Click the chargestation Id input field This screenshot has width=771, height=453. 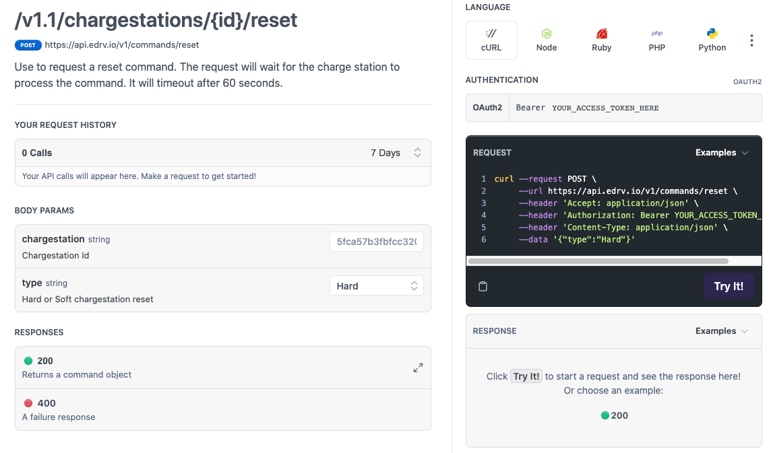[376, 242]
